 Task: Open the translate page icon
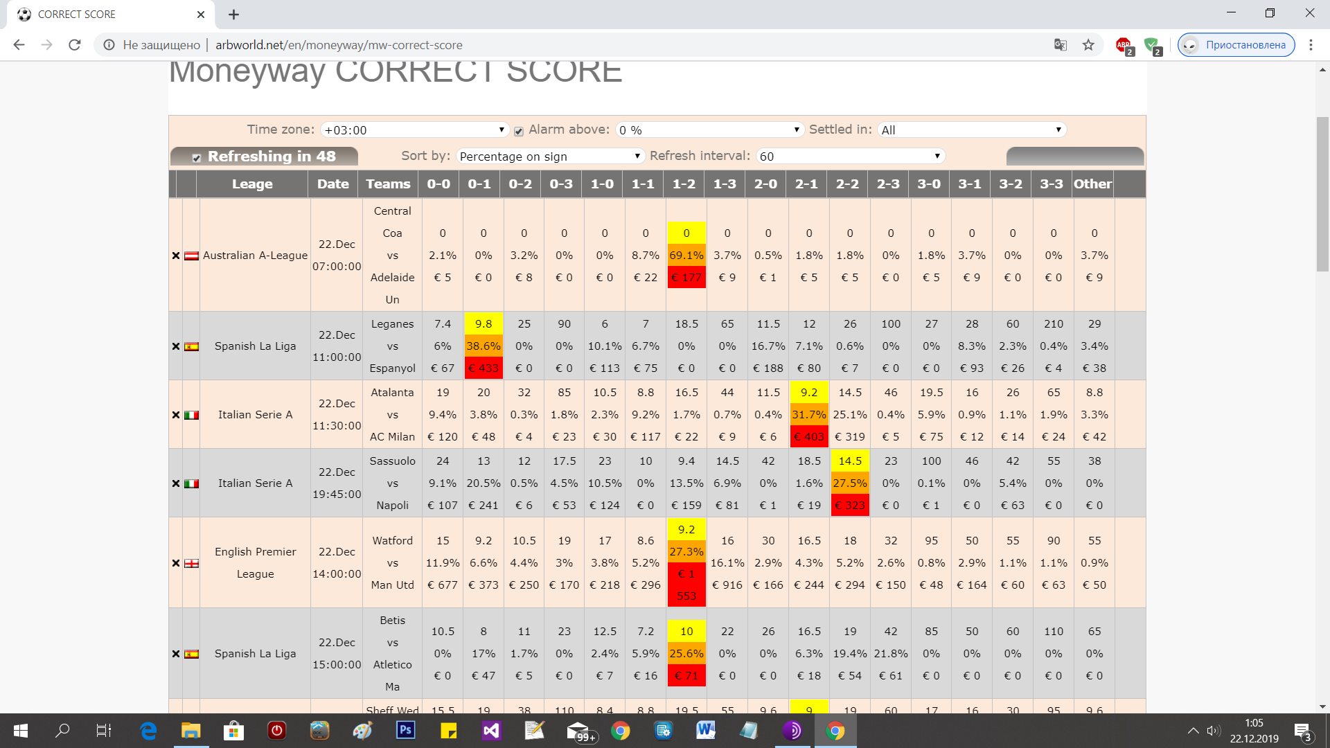(1060, 45)
